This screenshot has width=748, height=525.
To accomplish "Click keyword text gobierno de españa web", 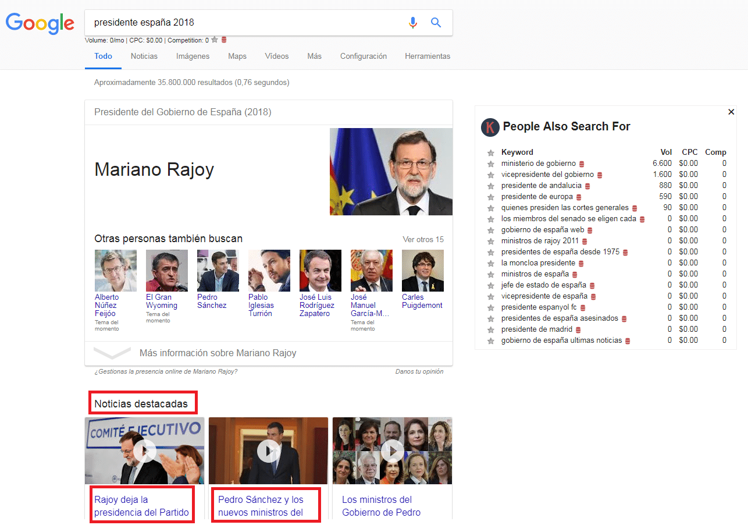I will click(543, 230).
